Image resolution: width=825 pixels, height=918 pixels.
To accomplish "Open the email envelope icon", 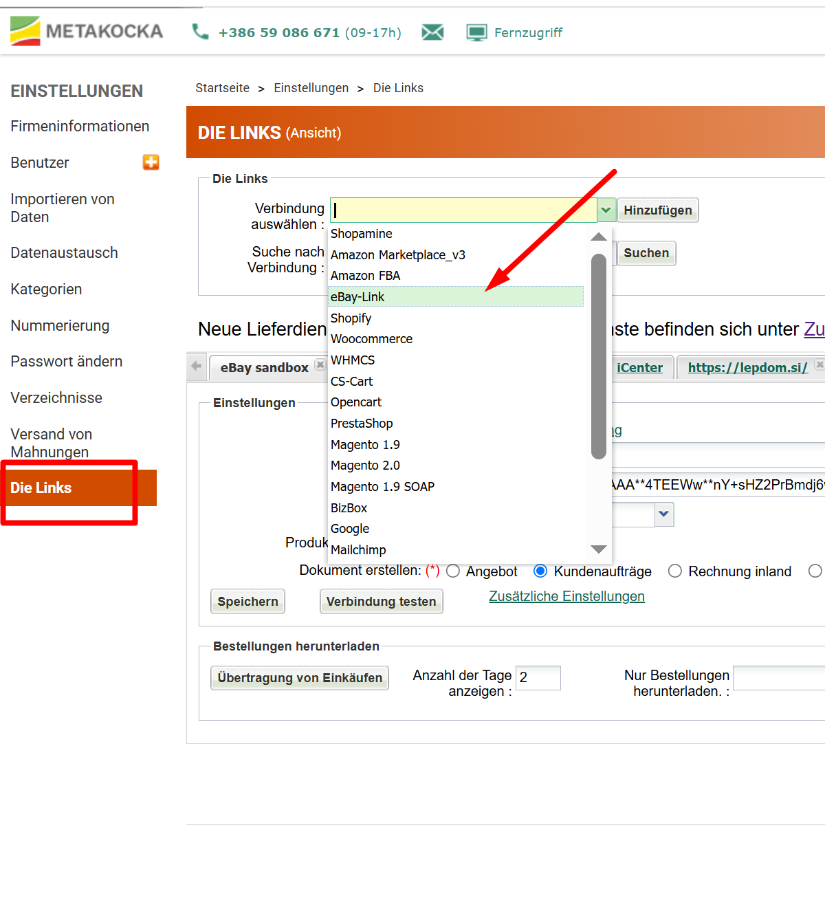I will [x=432, y=32].
